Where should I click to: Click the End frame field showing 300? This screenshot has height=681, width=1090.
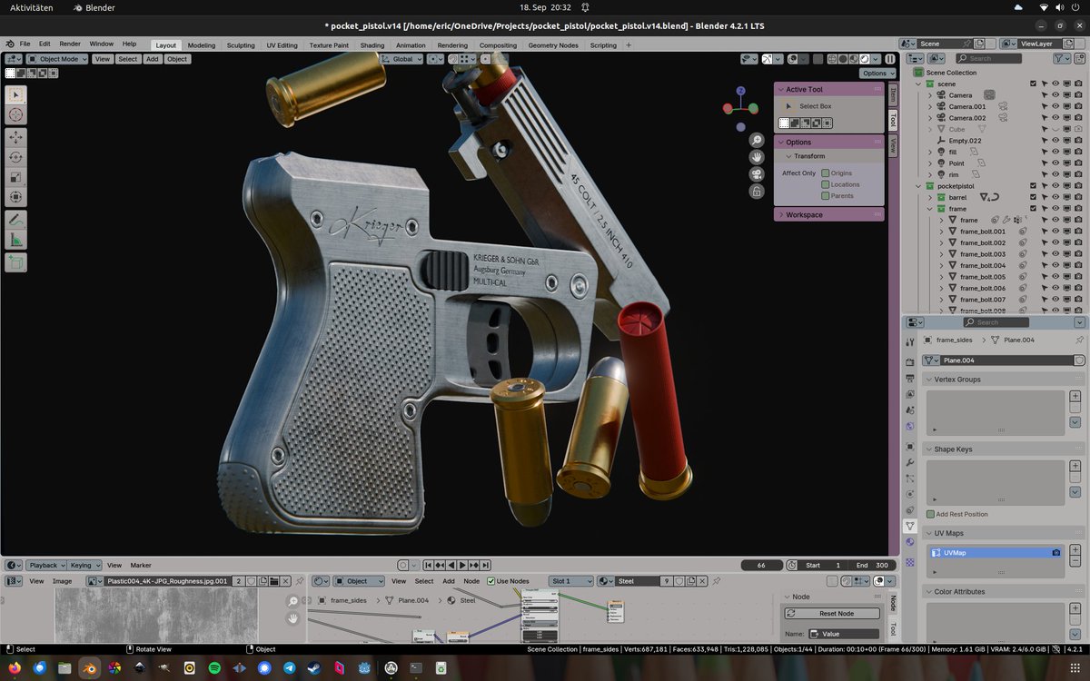point(870,565)
